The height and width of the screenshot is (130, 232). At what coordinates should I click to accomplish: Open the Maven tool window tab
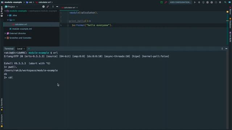click(230, 10)
